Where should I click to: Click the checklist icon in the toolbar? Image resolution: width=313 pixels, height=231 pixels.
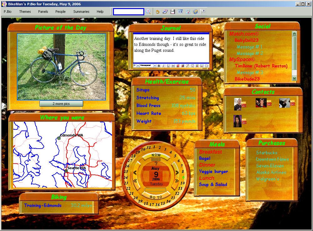[188, 12]
